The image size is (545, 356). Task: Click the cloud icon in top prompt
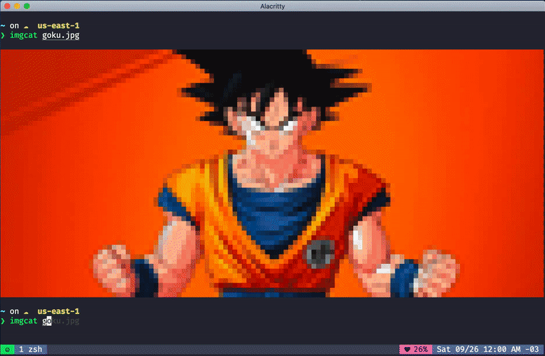point(26,26)
